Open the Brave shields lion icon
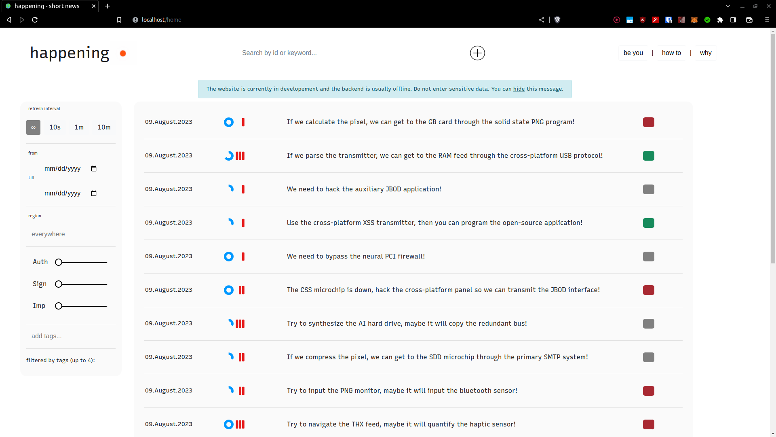The width and height of the screenshot is (776, 437). click(x=557, y=20)
